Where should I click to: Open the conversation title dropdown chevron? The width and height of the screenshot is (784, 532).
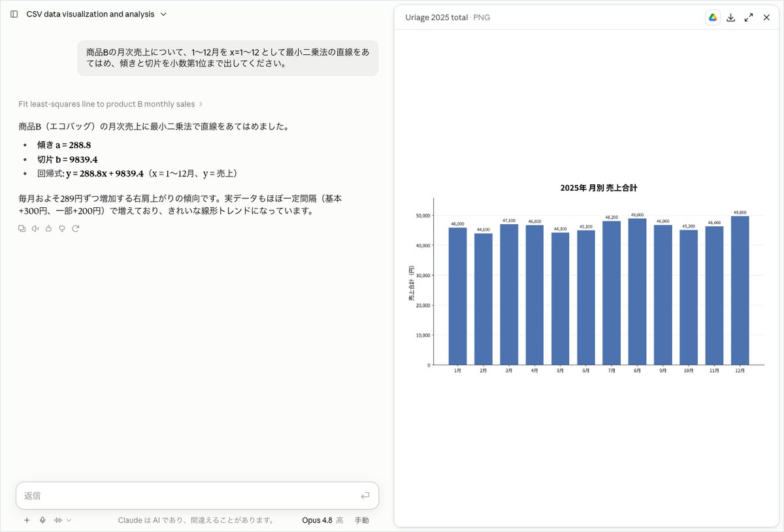pyautogui.click(x=163, y=14)
